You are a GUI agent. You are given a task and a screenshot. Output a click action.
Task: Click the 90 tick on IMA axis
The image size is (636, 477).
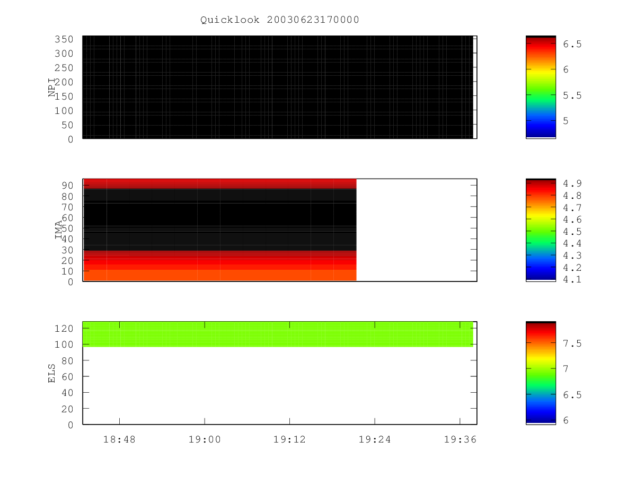(67, 185)
